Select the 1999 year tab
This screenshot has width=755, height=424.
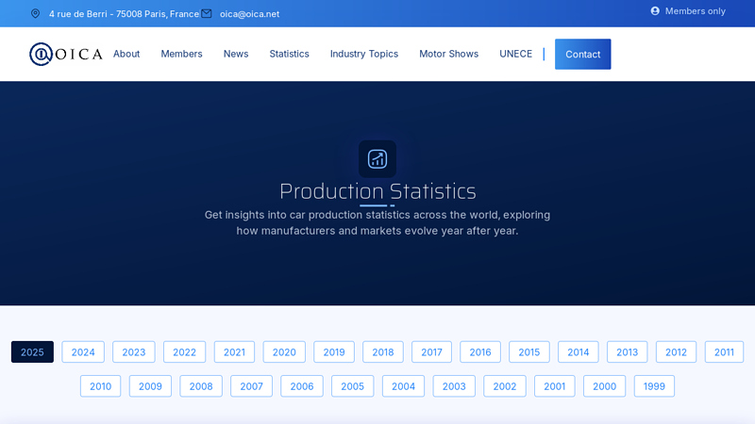(x=654, y=386)
